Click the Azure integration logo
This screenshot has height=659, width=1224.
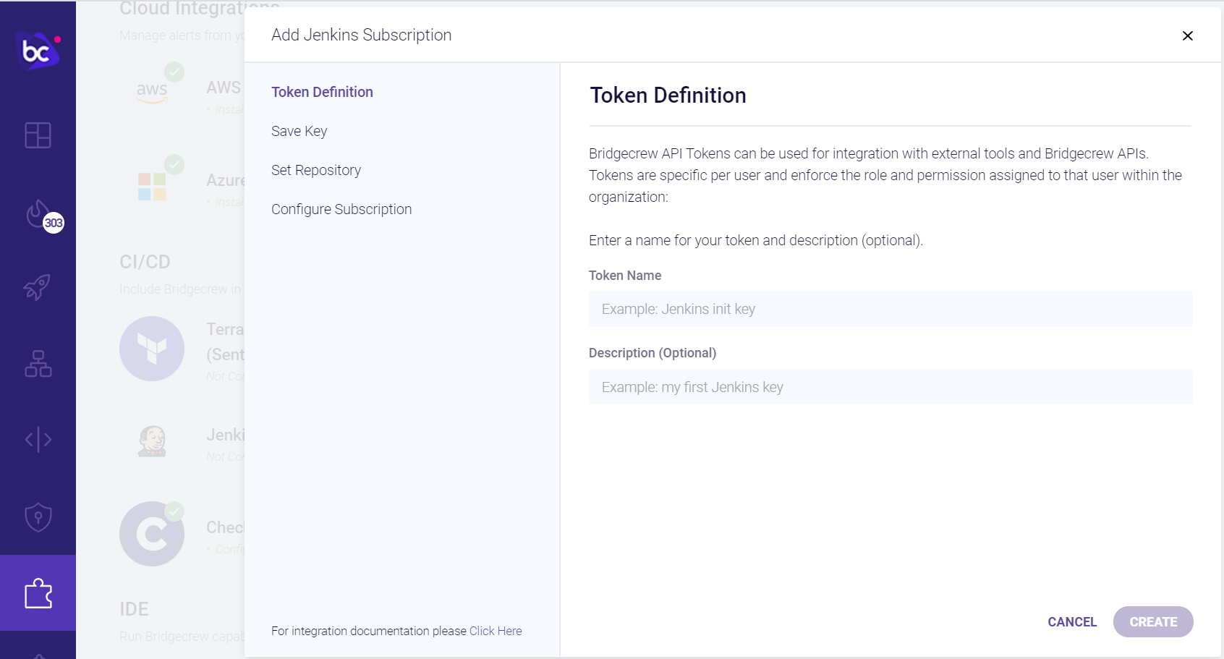tap(152, 186)
